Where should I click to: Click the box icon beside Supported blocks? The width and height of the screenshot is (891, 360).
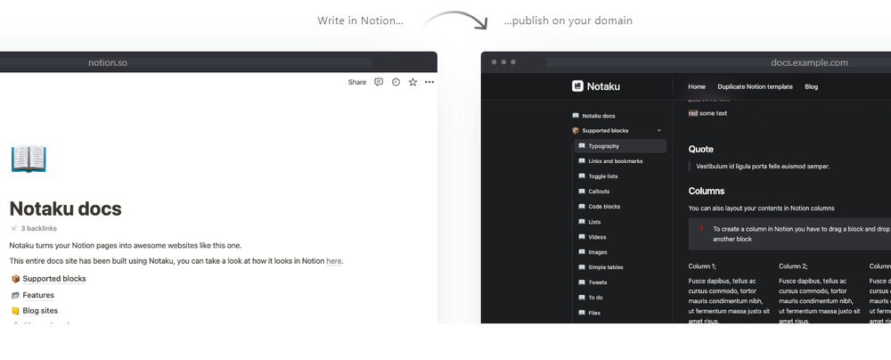[x=15, y=279]
